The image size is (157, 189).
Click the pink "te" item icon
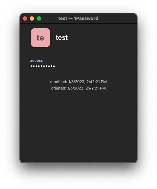pyautogui.click(x=40, y=38)
